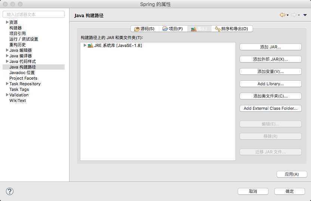The image size is (311, 201).
Task: Select 重构历史 in the sidebar tree
Action: click(18, 45)
